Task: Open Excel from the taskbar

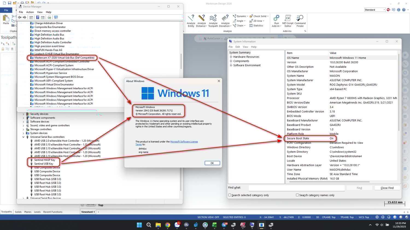Action: pos(215,225)
